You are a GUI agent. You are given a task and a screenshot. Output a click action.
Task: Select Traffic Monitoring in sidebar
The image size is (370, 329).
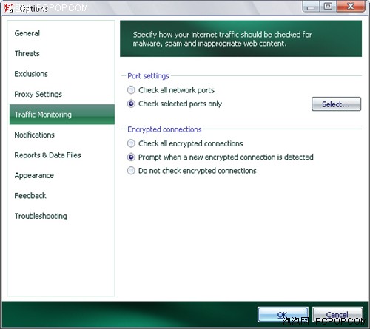pos(62,115)
